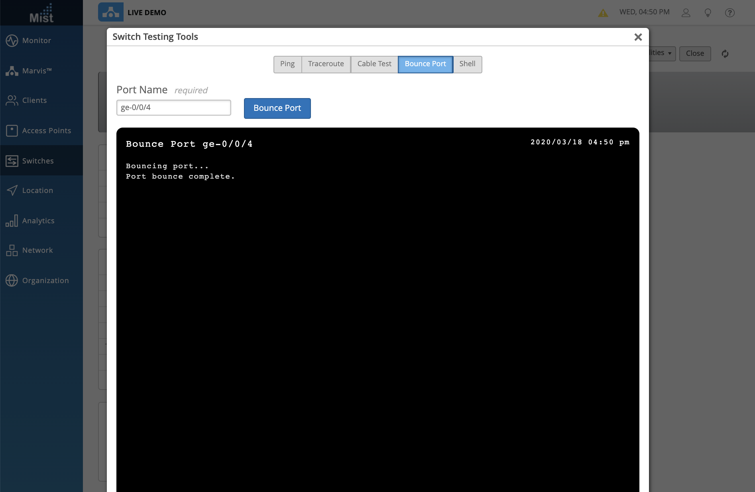The height and width of the screenshot is (492, 755).
Task: Open the Cable Test tab
Action: click(374, 64)
